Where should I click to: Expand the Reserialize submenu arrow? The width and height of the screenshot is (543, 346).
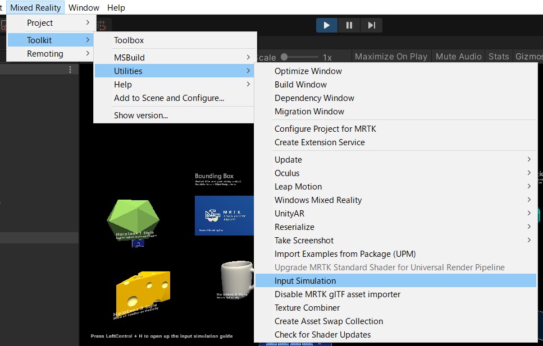(x=529, y=227)
